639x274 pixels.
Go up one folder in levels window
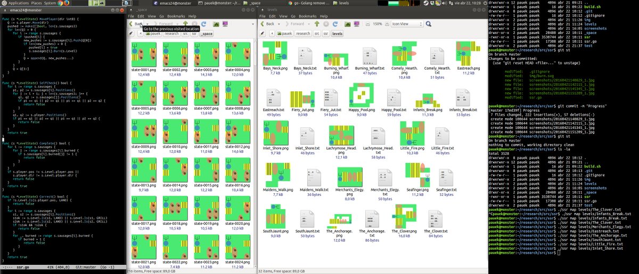pos(317,24)
